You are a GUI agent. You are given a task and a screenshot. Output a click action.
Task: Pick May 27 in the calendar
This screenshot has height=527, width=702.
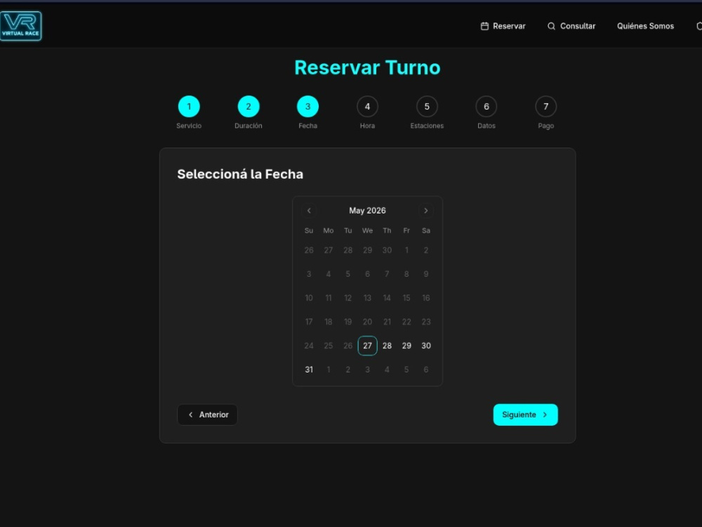(368, 346)
